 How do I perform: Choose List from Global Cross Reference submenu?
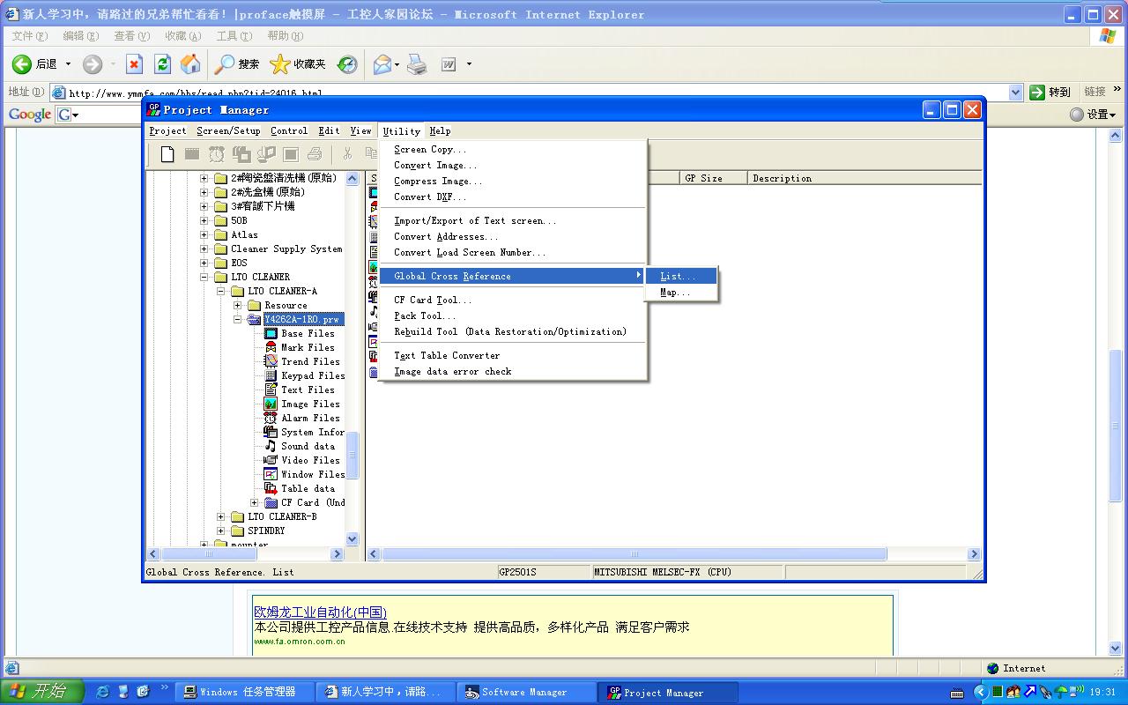tap(678, 276)
